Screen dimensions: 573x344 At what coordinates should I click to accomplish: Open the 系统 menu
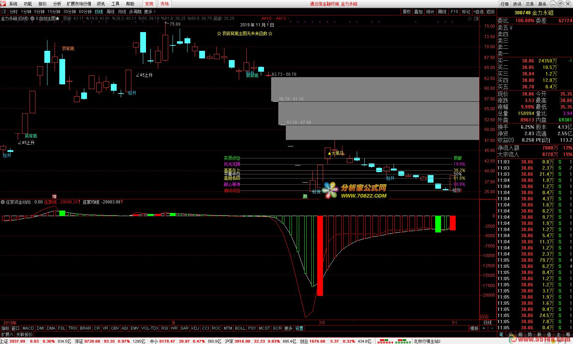(13, 4)
